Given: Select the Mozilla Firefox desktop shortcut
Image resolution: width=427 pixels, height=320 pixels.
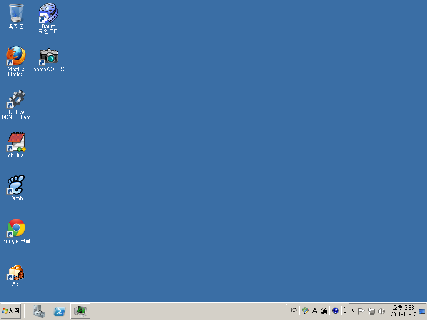Looking at the screenshot, I should (x=16, y=61).
